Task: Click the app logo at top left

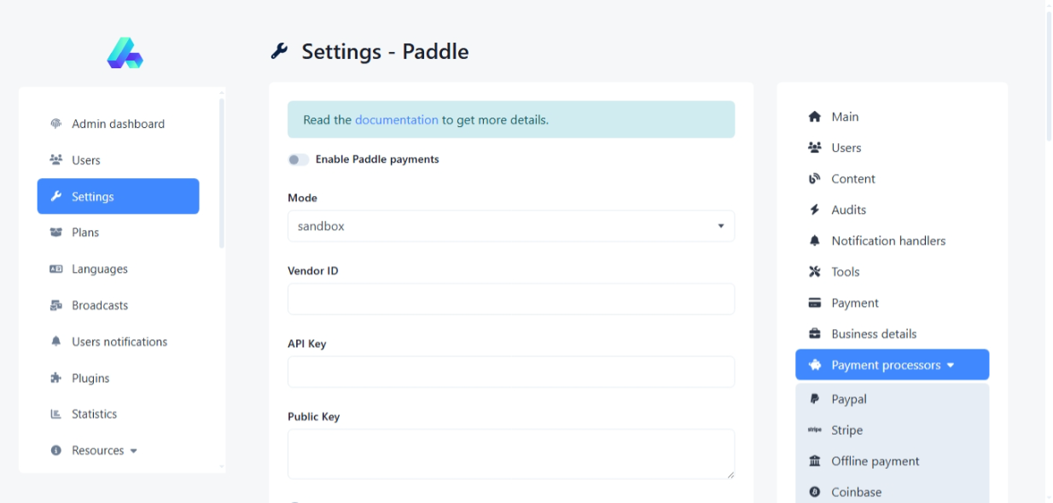Action: [125, 53]
